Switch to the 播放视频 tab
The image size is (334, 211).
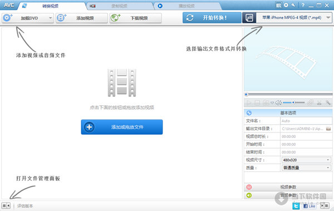tap(186, 6)
